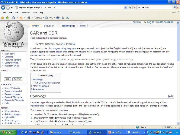Jump to '1 Etymology' in the contents
Viewport: 180px width, 135px height.
(37, 79)
